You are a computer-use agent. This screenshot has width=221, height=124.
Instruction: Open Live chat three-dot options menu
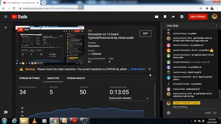(217, 26)
